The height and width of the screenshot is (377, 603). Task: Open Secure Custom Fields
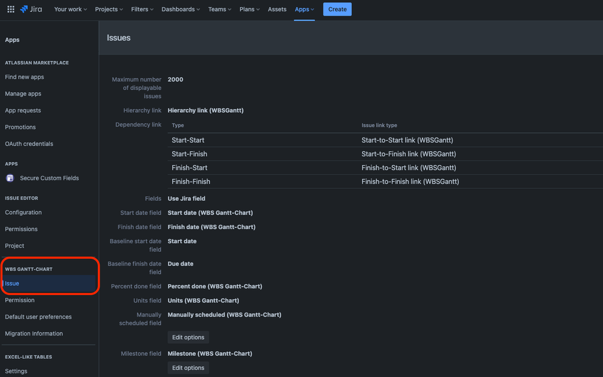49,178
